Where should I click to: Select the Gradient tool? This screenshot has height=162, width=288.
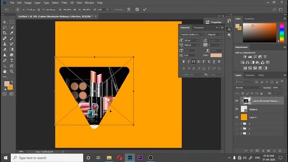pos(12,49)
